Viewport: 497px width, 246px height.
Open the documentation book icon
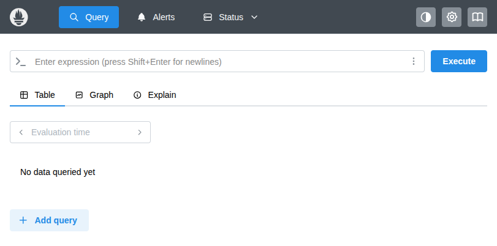pyautogui.click(x=477, y=17)
